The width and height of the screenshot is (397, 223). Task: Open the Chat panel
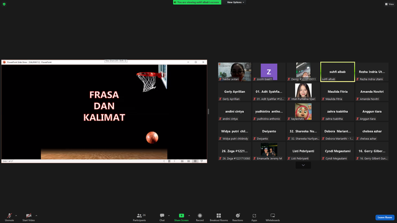click(x=162, y=217)
